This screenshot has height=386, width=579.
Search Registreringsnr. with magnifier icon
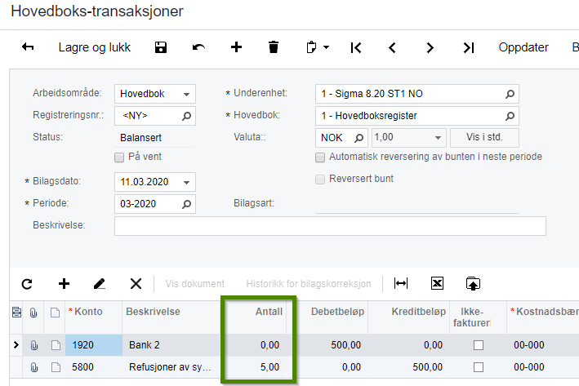point(186,116)
